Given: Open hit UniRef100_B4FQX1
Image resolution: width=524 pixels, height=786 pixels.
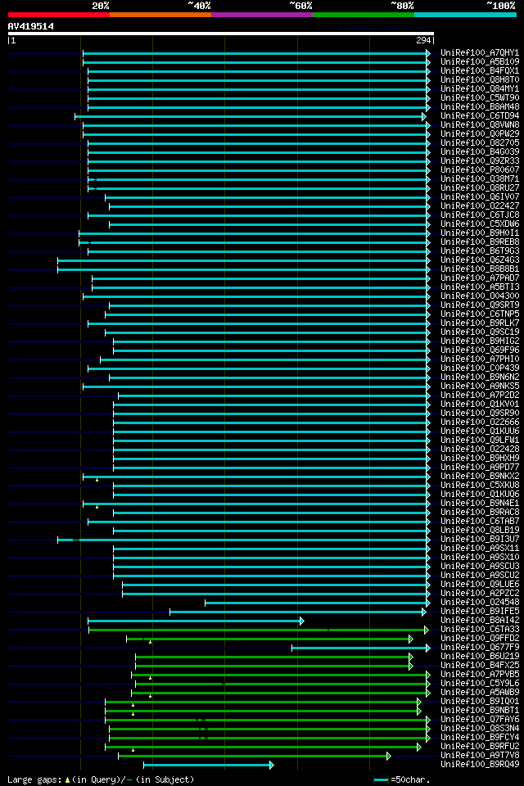Looking at the screenshot, I should tap(480, 70).
